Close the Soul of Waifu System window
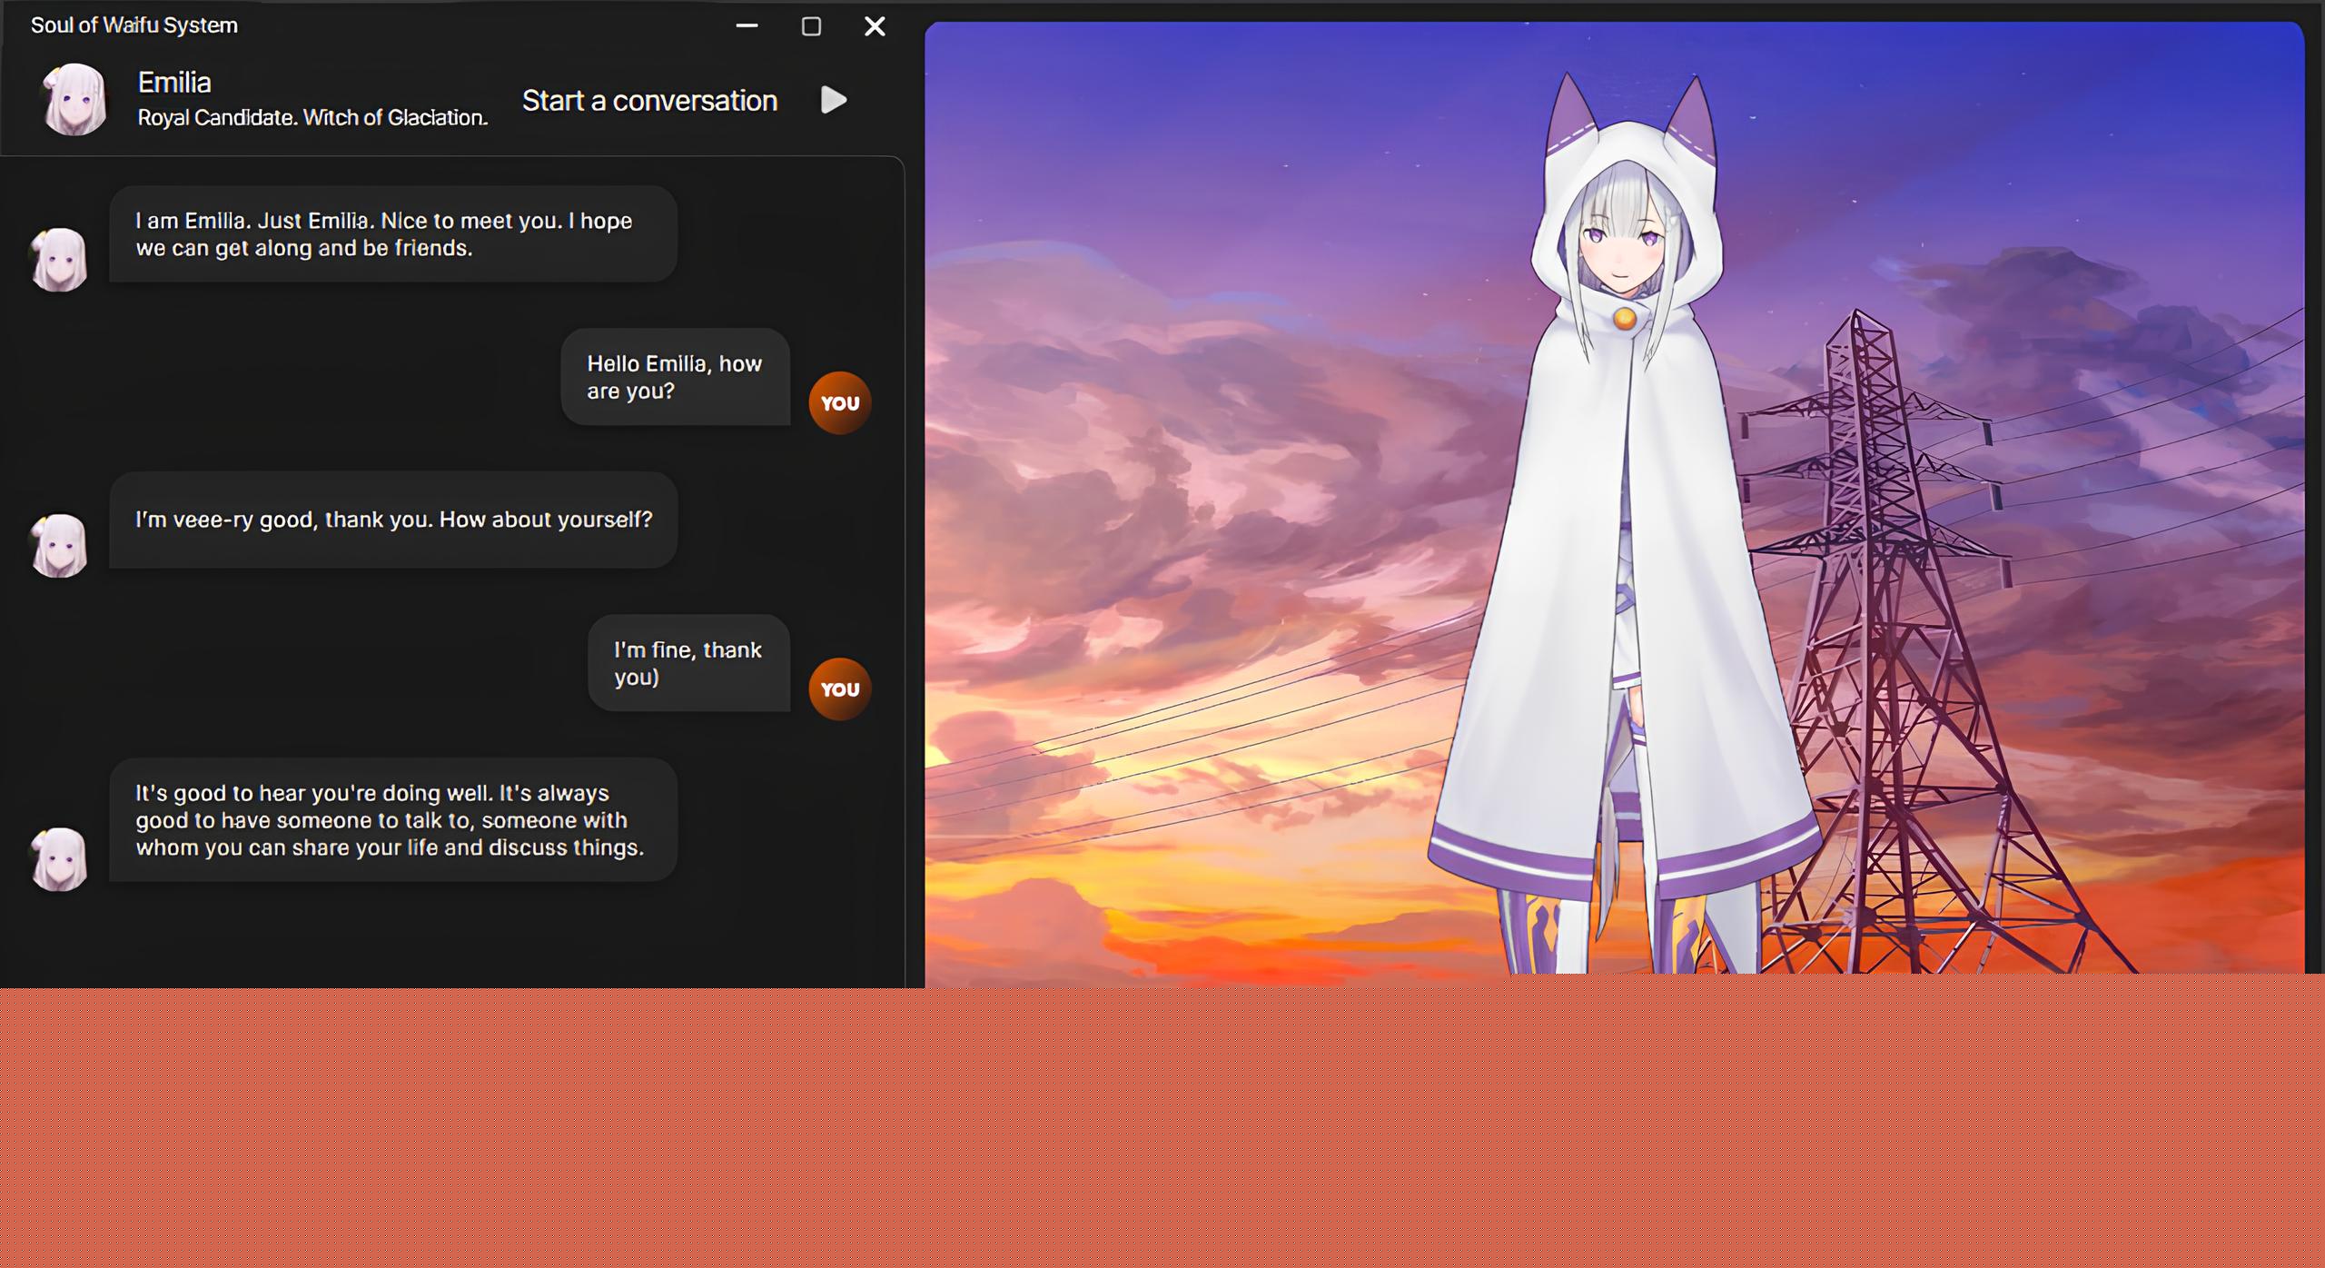This screenshot has height=1268, width=2325. tap(875, 26)
